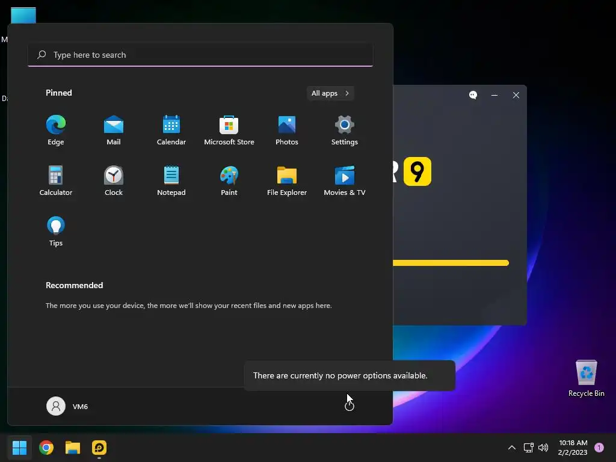Click the yellow 9 logo in background window

pyautogui.click(x=417, y=171)
